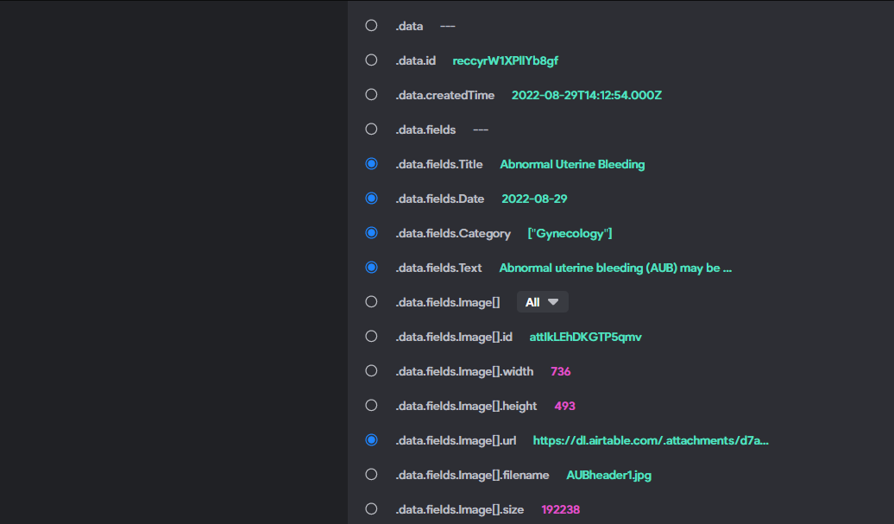Screen dimensions: 894x524
Task: Click the record id value reccyrW1XPlIYb8gf
Action: tap(505, 61)
